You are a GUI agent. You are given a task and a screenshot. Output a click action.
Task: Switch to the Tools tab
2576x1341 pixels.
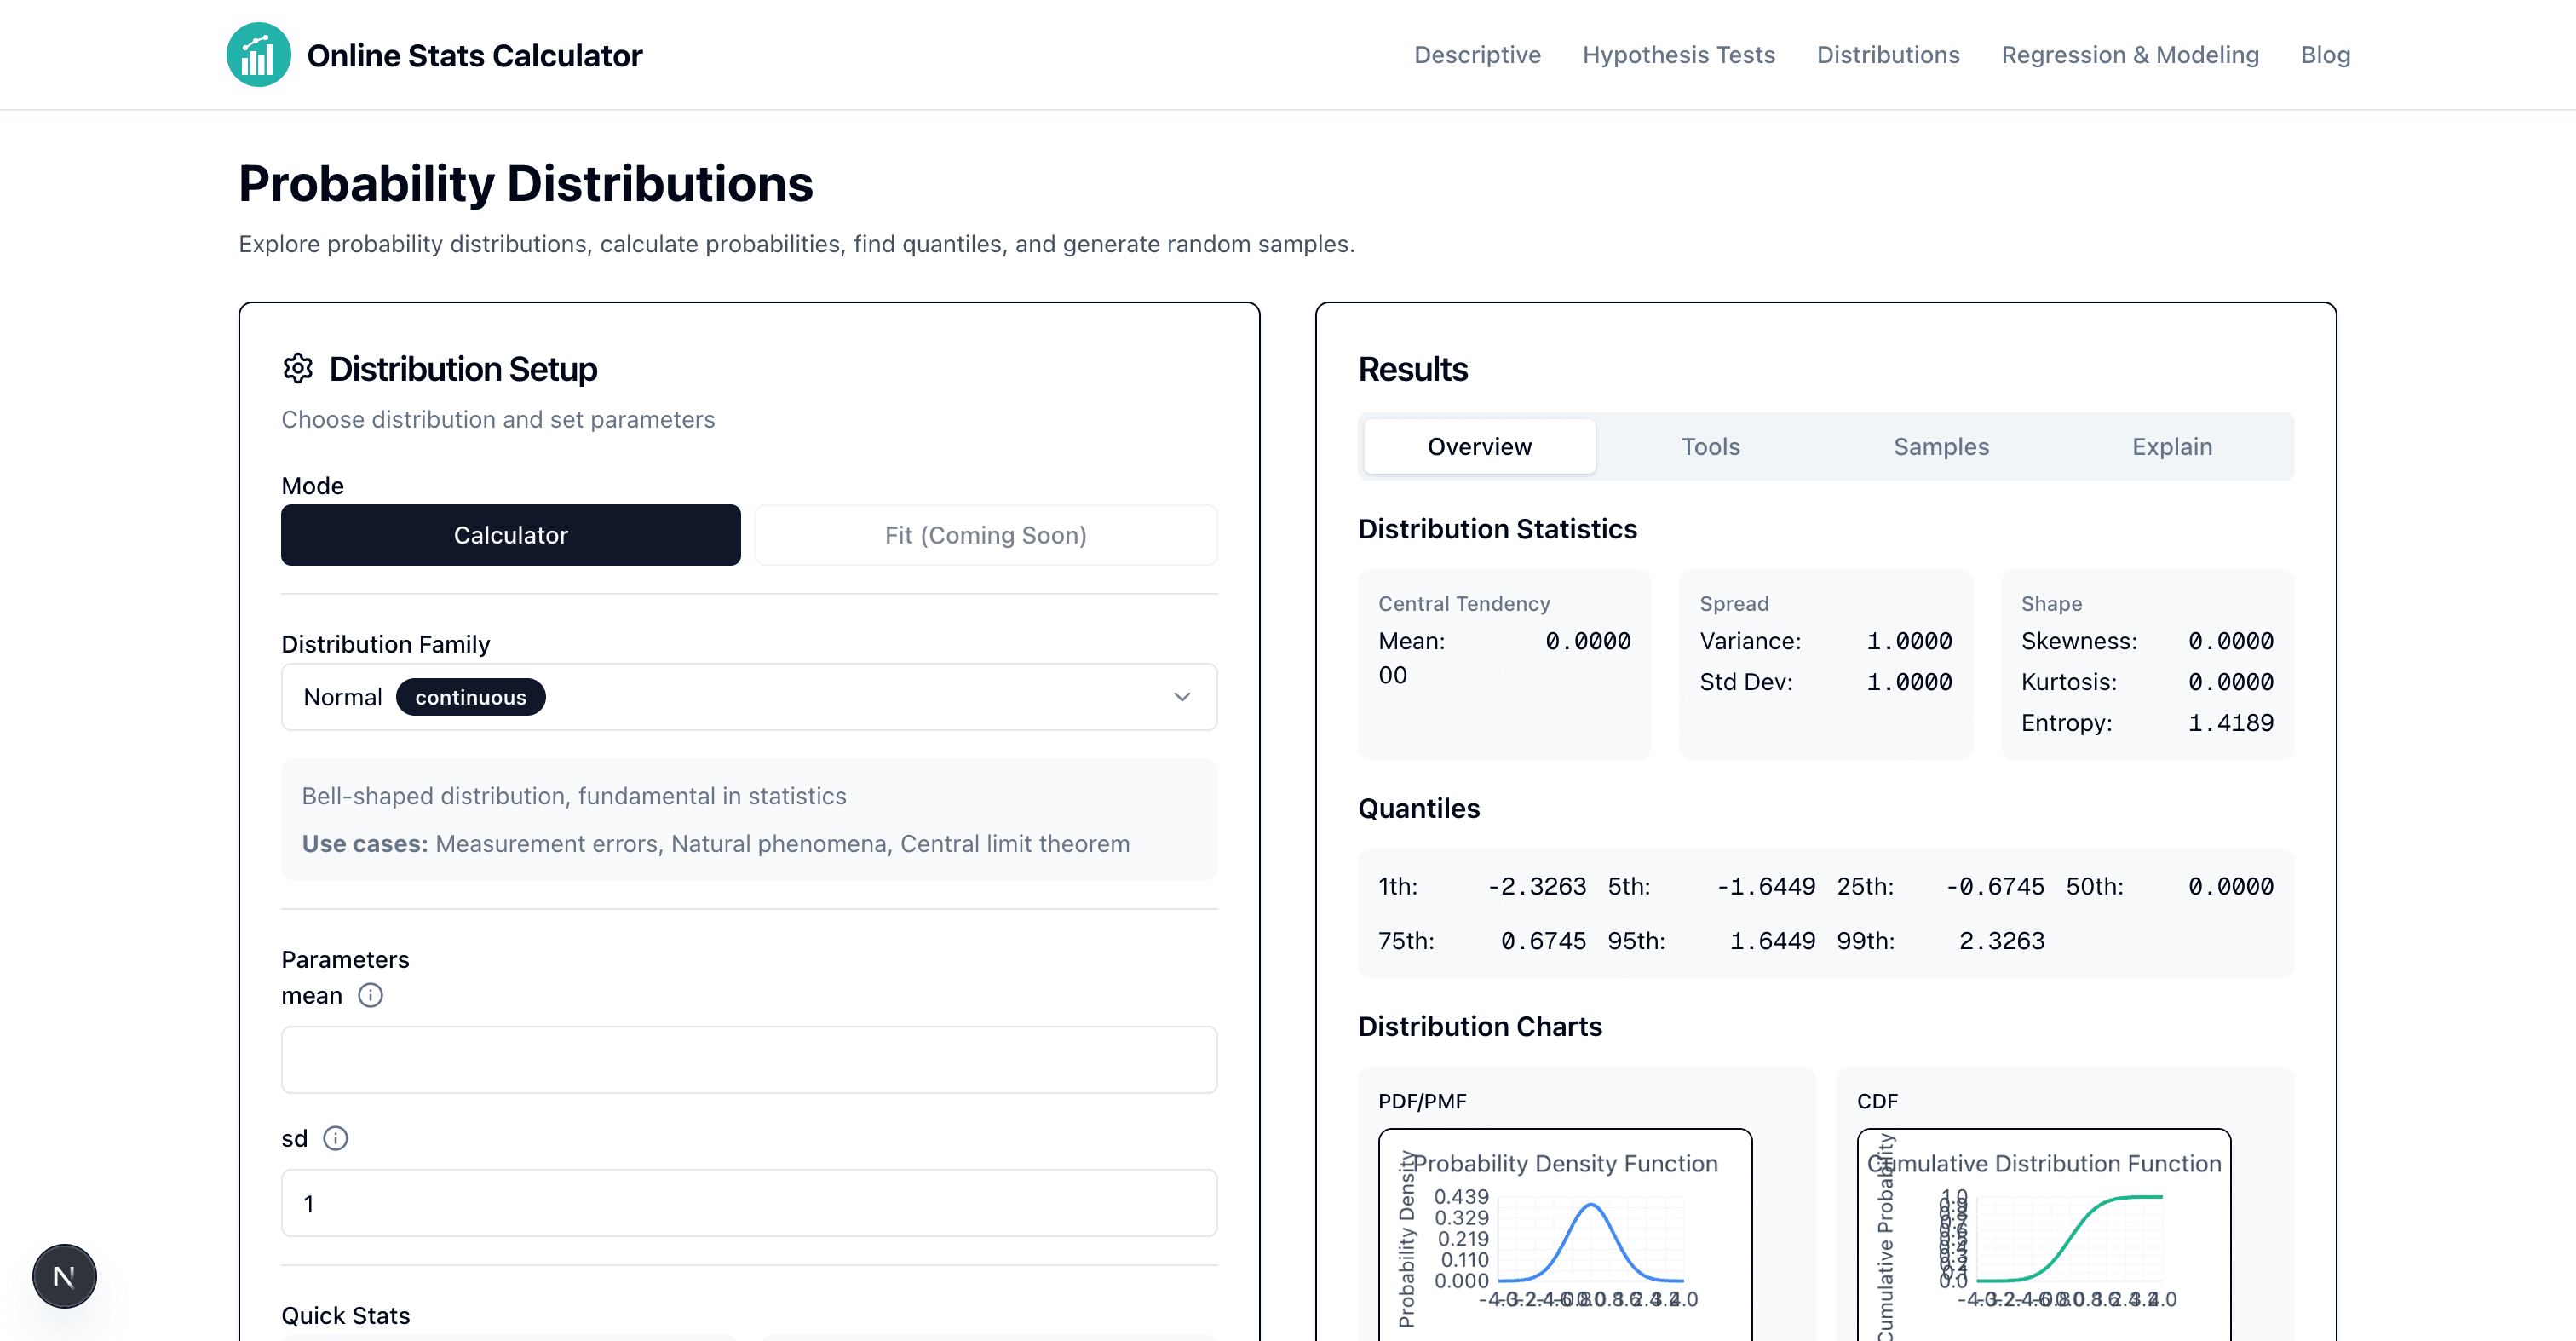(1710, 446)
